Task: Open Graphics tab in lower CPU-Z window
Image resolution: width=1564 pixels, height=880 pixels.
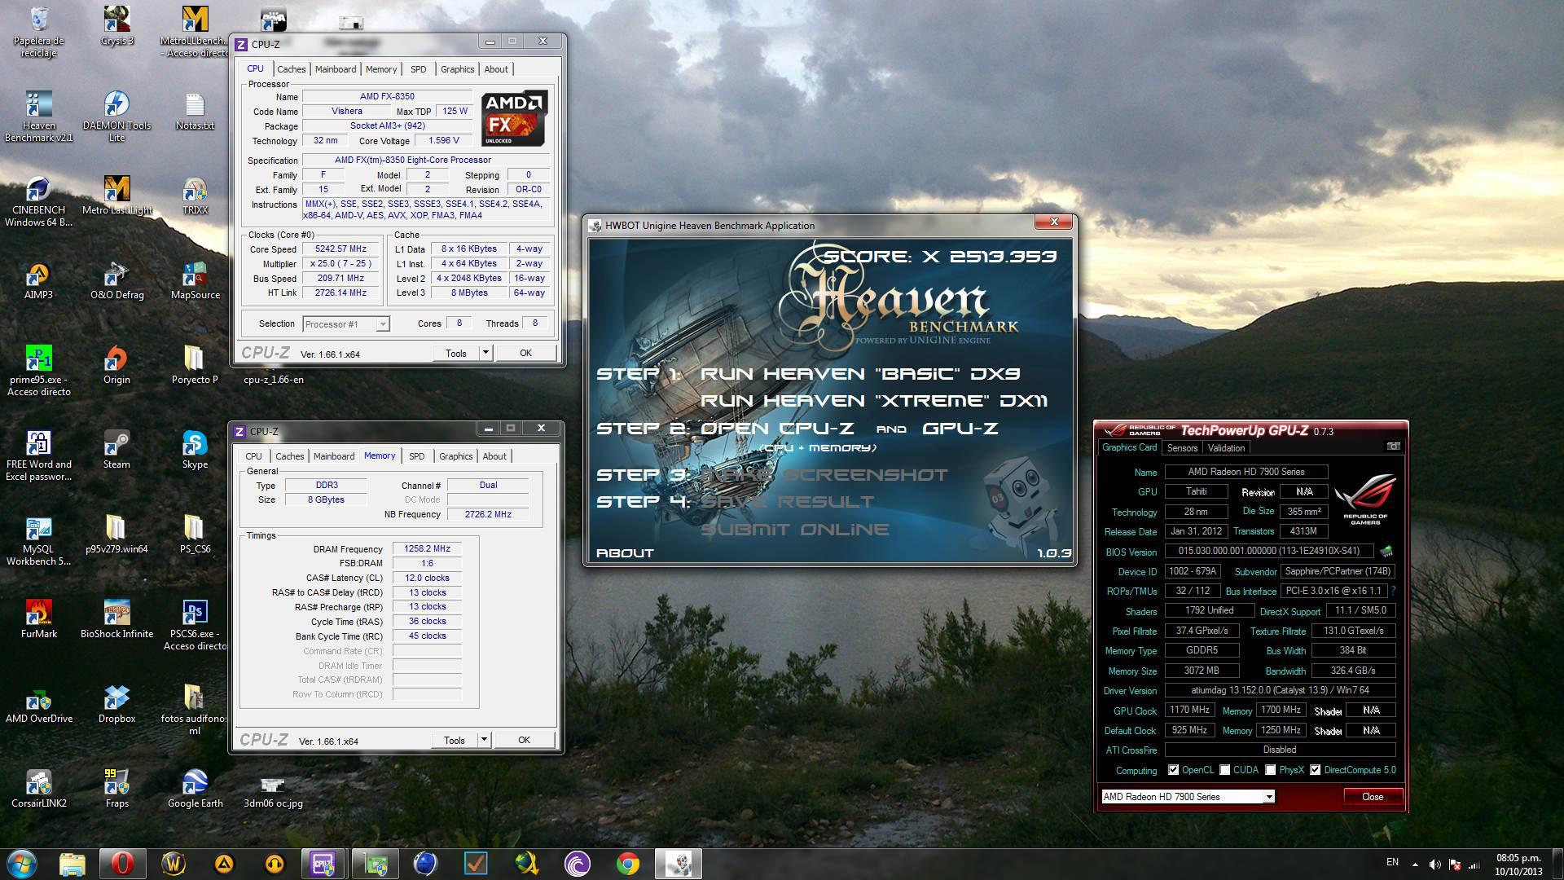Action: (x=455, y=456)
